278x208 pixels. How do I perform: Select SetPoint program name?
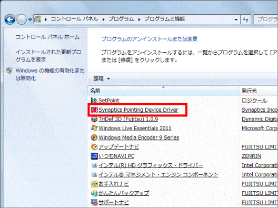point(109,101)
